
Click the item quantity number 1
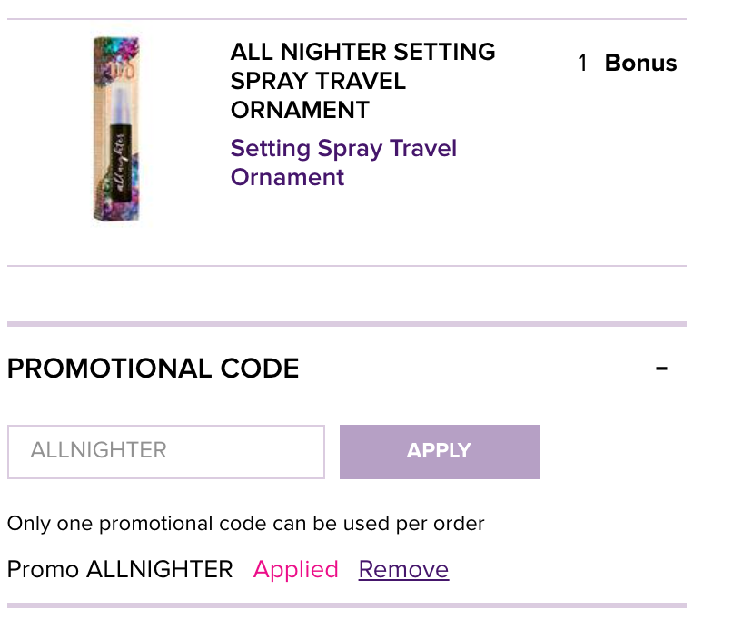[582, 63]
